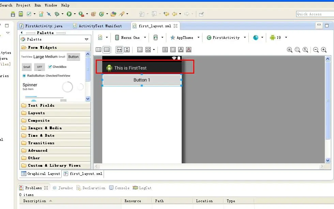
Task: Open the Declaration view tab
Action: click(x=91, y=188)
